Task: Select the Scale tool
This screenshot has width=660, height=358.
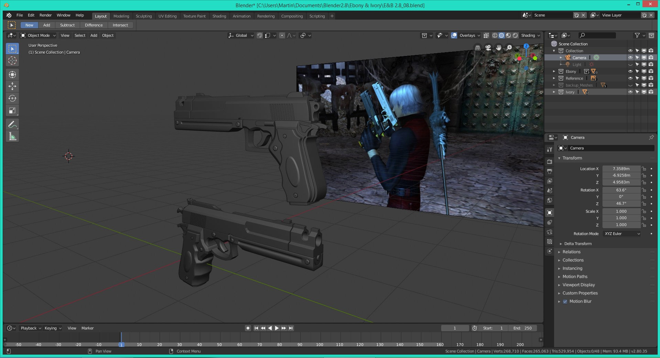Action: (x=12, y=111)
